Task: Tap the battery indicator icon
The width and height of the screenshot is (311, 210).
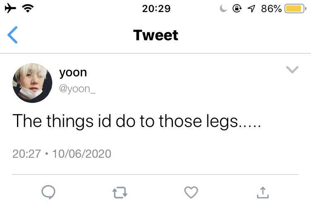Action: point(295,9)
